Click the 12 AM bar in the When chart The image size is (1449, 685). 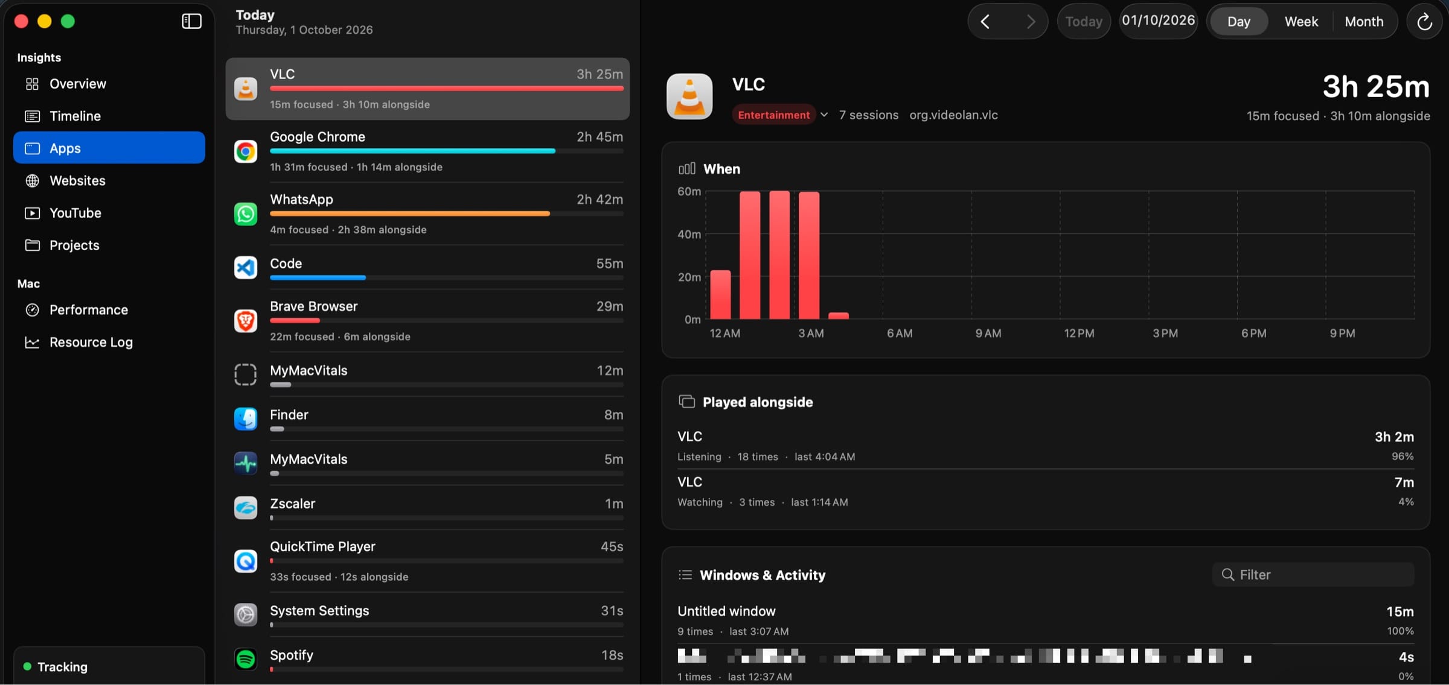pyautogui.click(x=720, y=294)
